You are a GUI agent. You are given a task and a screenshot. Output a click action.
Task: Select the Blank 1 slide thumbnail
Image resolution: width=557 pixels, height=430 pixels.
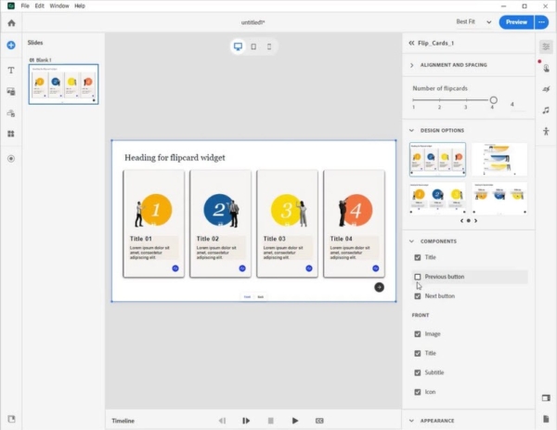[x=63, y=85]
